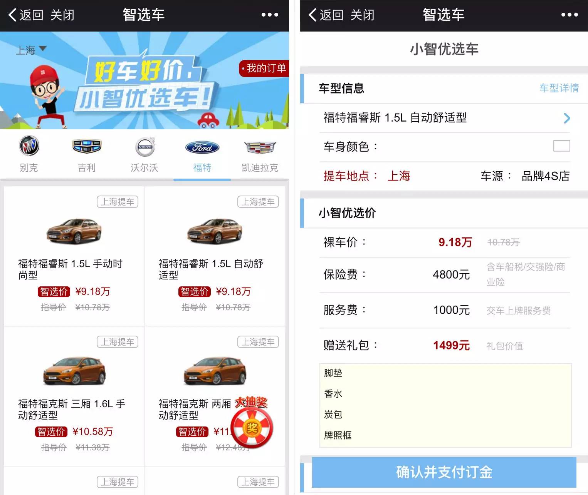Open the 上海 city dropdown
588x495 pixels.
tap(31, 50)
